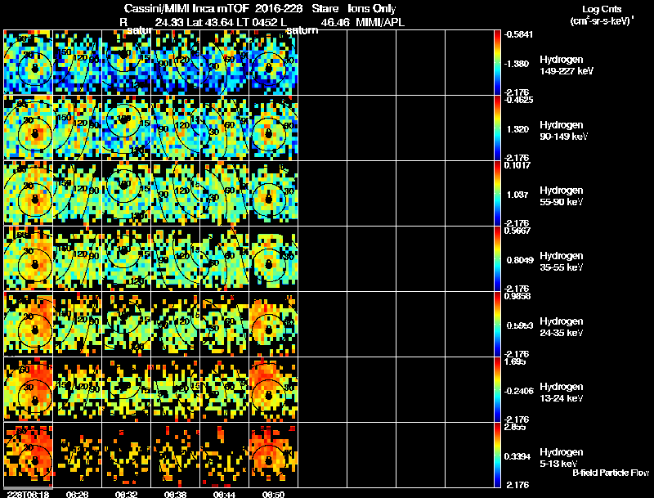The image size is (654, 498).
Task: Open the 149-227 keV image at 06:26
Action: click(x=78, y=63)
